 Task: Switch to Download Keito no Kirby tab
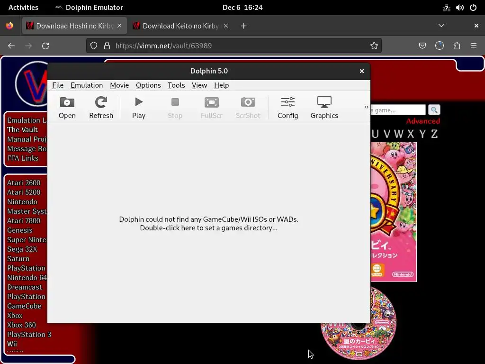pyautogui.click(x=180, y=26)
